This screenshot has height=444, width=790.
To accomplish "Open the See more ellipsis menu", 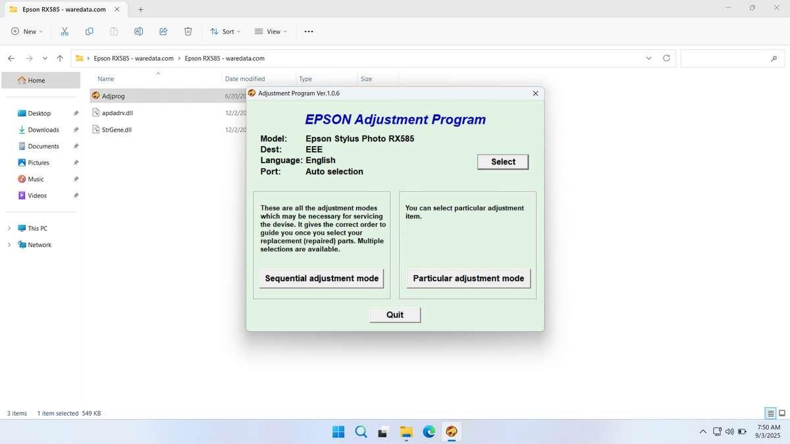I will 307,31.
